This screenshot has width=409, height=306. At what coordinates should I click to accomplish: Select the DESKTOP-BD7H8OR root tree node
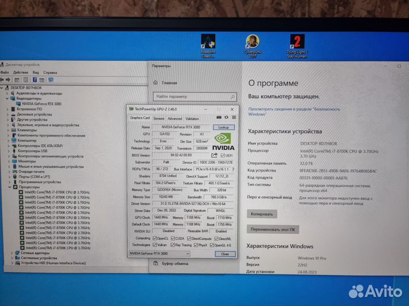coord(26,88)
